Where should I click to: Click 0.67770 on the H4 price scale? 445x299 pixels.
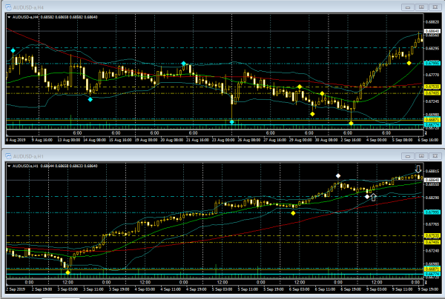click(432, 75)
